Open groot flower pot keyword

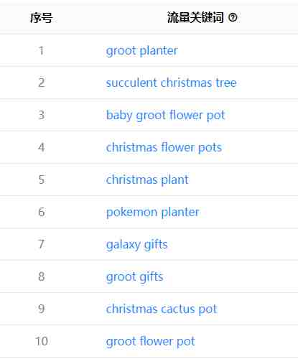click(151, 342)
